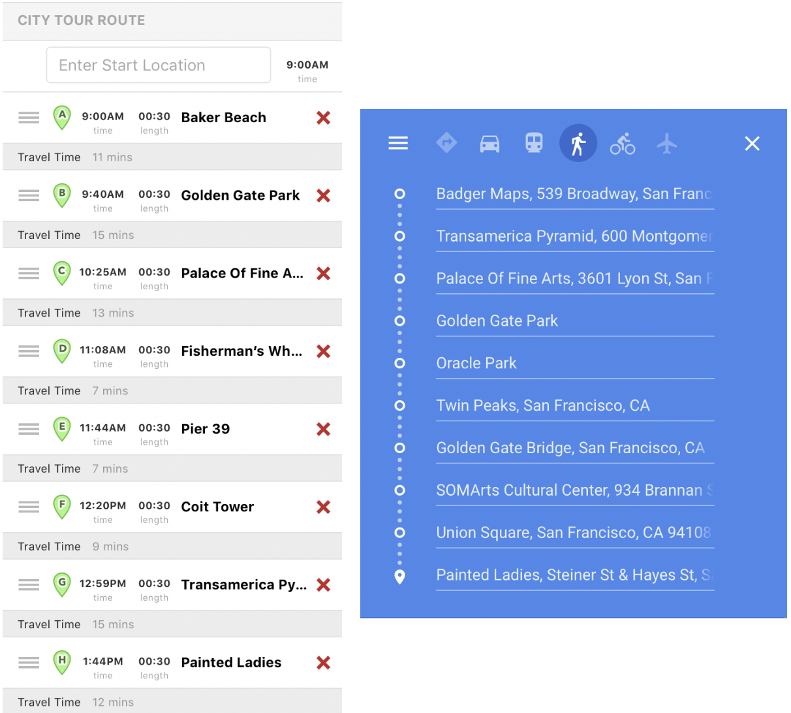The height and width of the screenshot is (713, 791).
Task: Click green pin marker F
Action: tap(62, 507)
